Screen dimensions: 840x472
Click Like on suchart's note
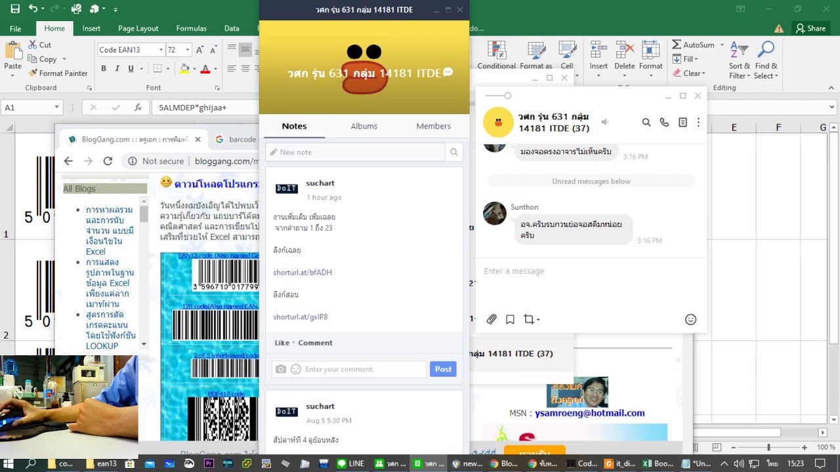click(x=282, y=343)
